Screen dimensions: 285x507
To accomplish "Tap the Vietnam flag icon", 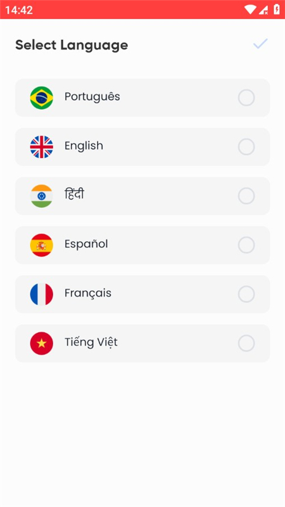I will coord(42,343).
